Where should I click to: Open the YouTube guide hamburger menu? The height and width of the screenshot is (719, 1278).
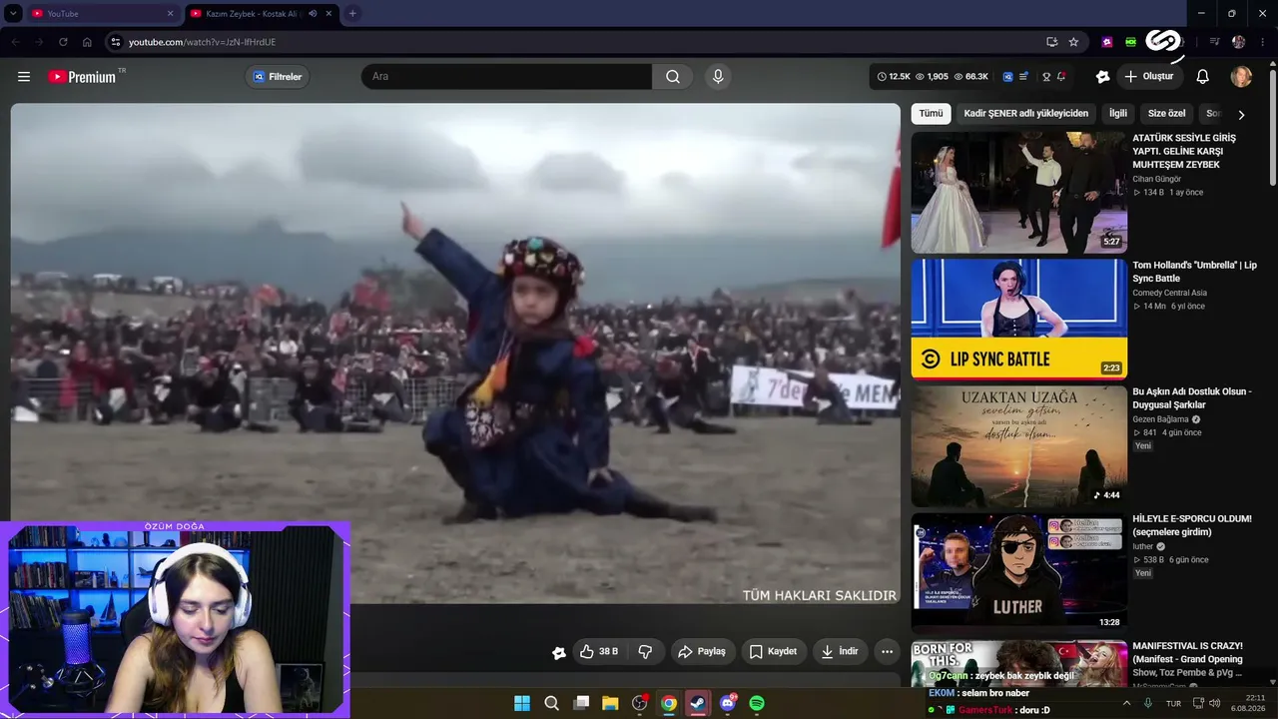[x=24, y=77]
